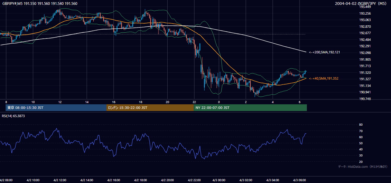Click hour label 4 under price chart
This screenshot has height=183, width=391.
tap(273, 102)
